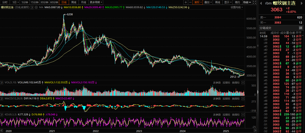Image resolution: width=305 pixels, height=133 pixels.
Task: Collapse the right quote panel with the splitter arrow
Action: point(257,92)
